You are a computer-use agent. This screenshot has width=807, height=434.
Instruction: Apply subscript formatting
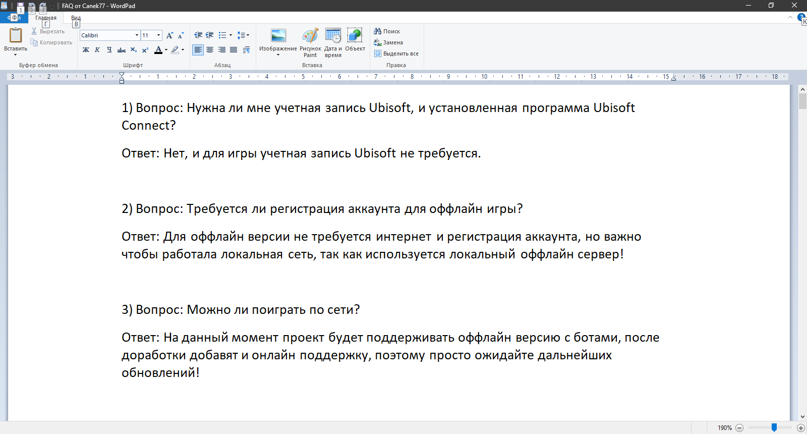133,50
